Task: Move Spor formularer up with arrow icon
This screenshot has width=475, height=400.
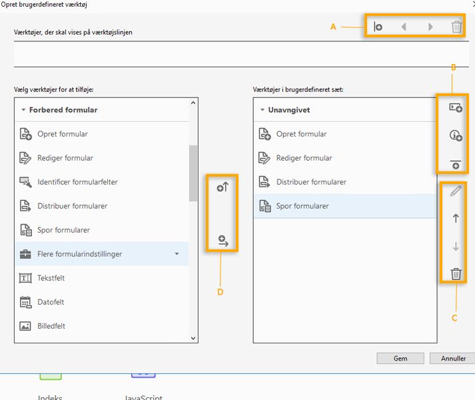Action: (x=456, y=217)
